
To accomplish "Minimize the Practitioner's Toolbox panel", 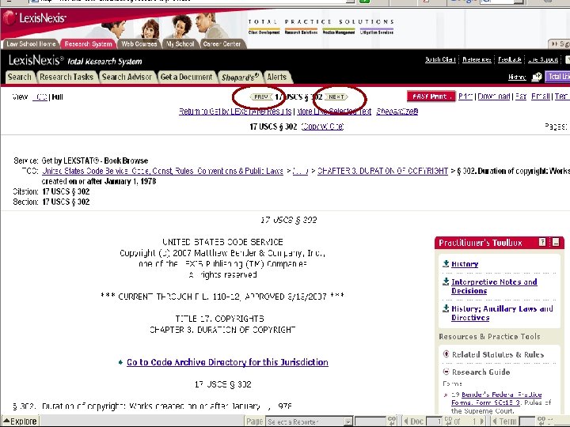I will [x=556, y=242].
